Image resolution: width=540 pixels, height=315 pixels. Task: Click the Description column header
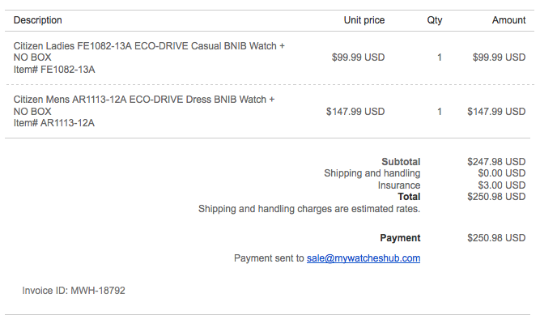[38, 20]
